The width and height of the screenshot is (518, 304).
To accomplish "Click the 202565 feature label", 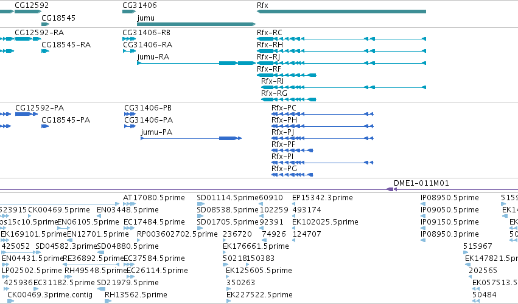I will pos(483,271).
